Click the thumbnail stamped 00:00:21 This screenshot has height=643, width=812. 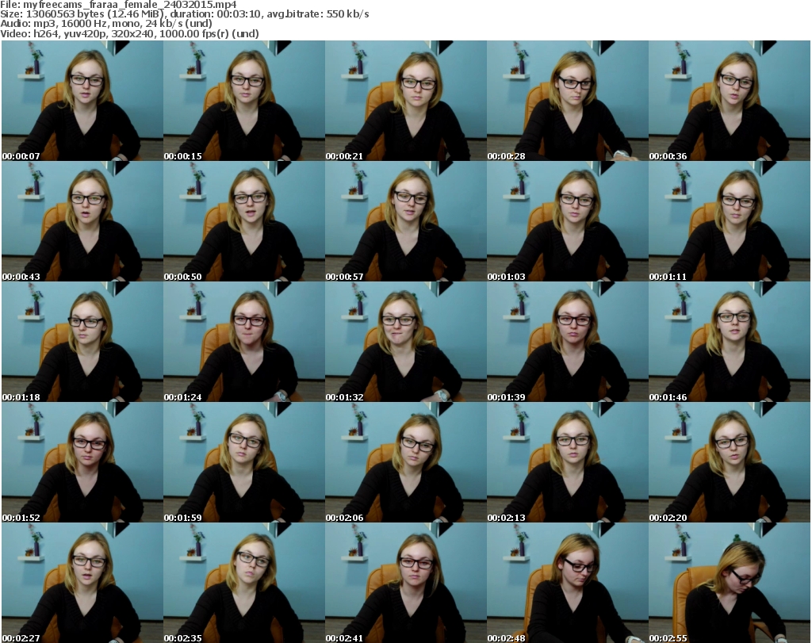point(405,101)
